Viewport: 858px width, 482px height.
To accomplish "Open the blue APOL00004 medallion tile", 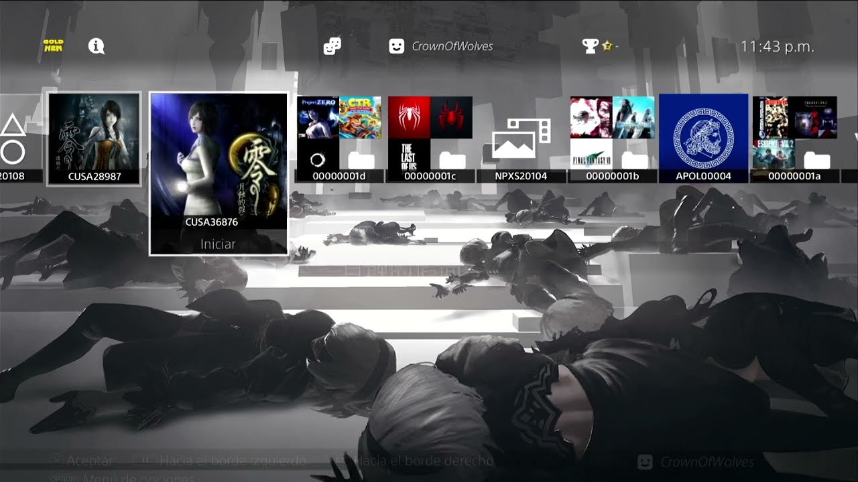I will [x=703, y=139].
